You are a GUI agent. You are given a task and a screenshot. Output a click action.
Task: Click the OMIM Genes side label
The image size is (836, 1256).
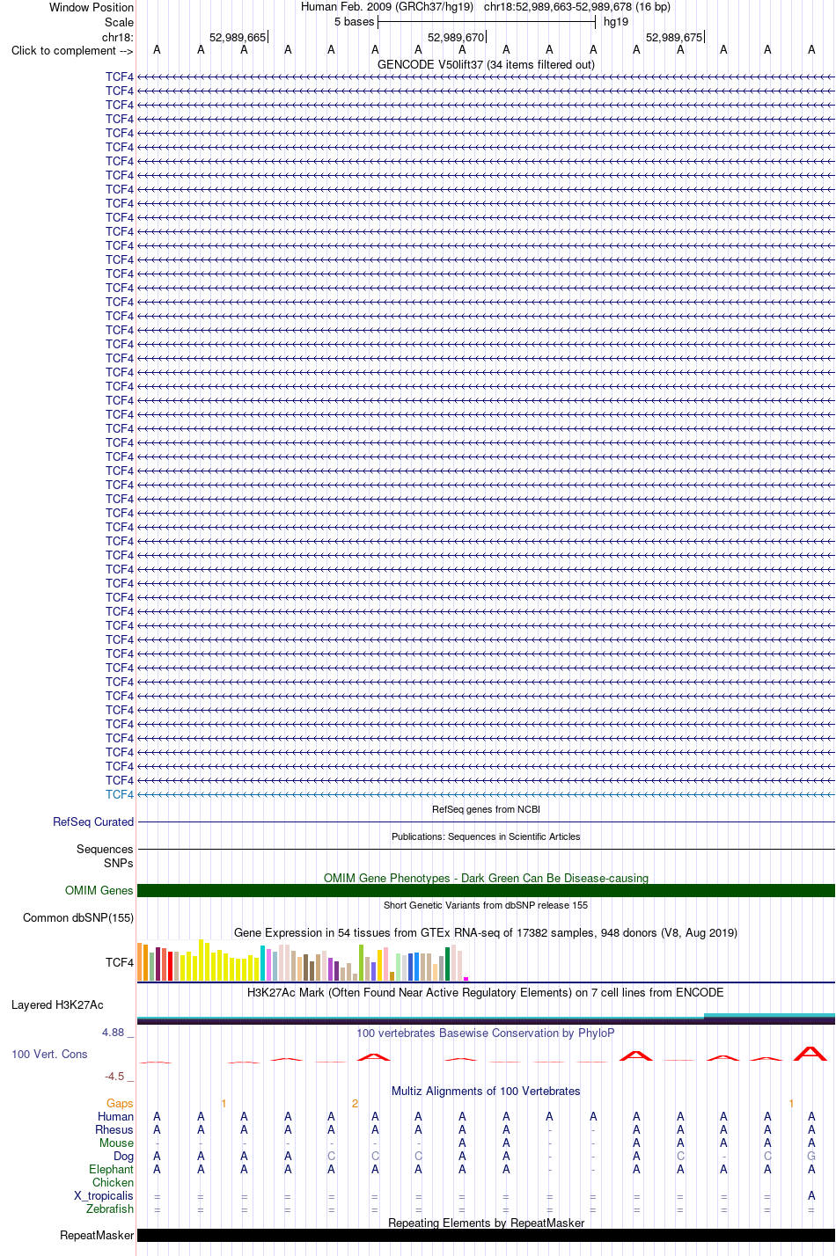99,890
